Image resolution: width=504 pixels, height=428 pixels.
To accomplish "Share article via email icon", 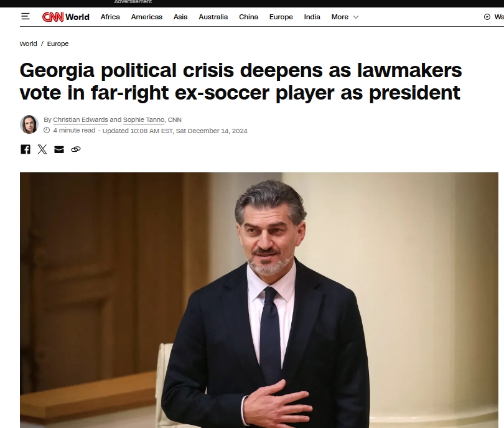I will (59, 149).
